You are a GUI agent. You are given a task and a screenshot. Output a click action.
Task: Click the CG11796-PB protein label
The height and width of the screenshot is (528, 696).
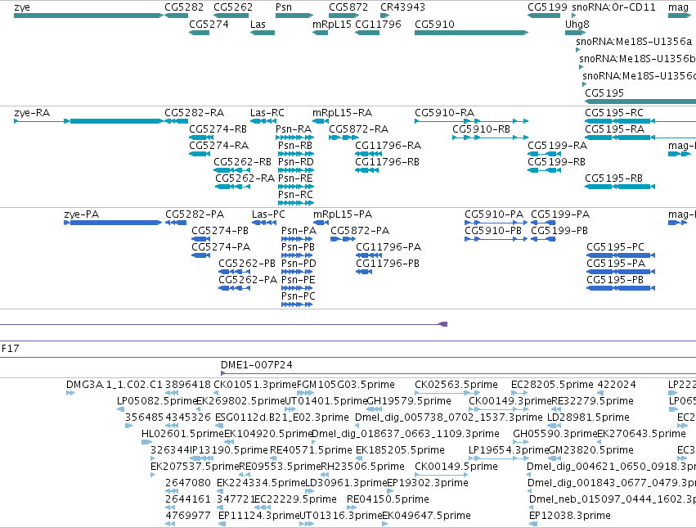[x=388, y=264]
